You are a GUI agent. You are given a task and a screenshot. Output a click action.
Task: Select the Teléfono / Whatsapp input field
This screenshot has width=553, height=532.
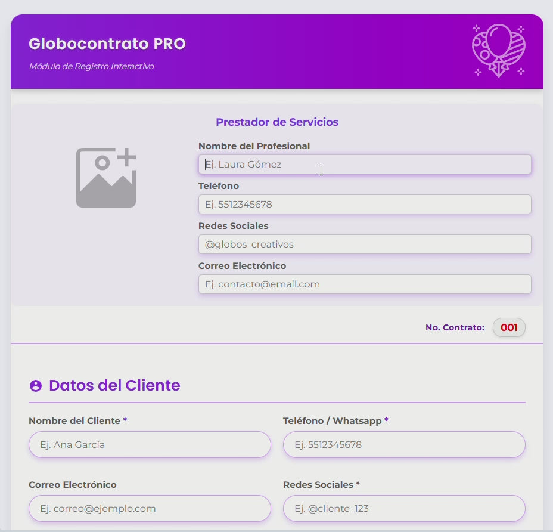(x=404, y=444)
